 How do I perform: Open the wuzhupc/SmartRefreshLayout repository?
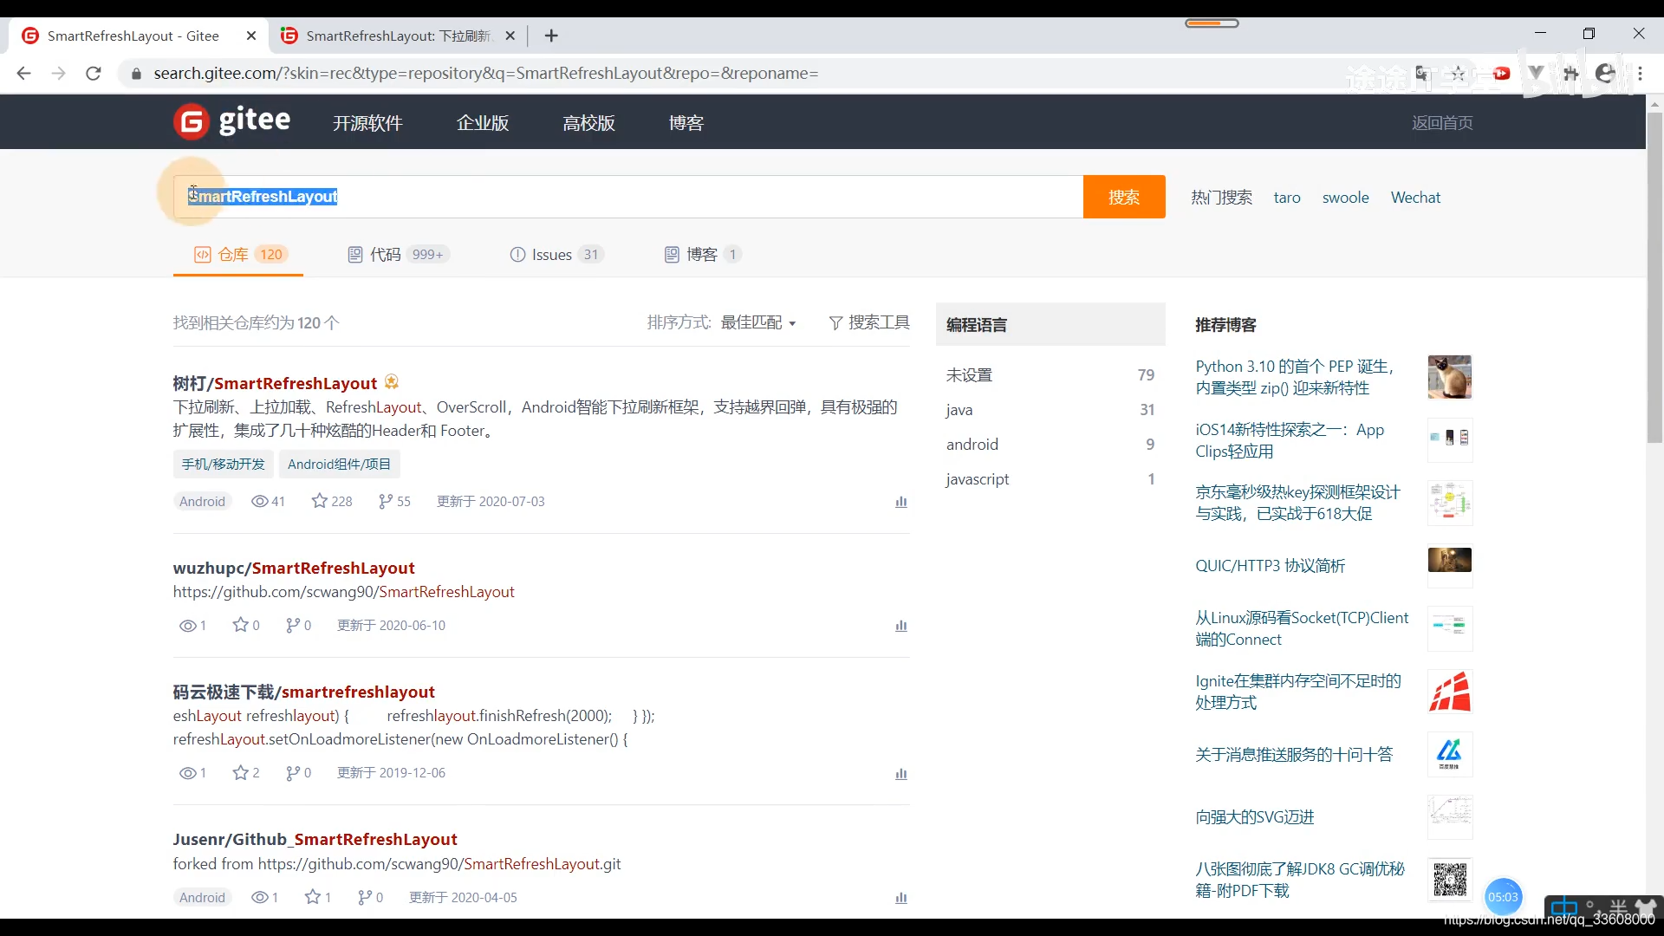click(294, 568)
